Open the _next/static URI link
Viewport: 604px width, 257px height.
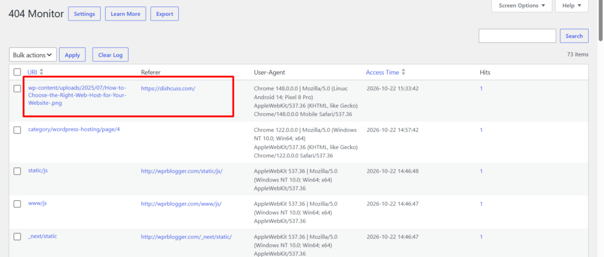pyautogui.click(x=42, y=236)
